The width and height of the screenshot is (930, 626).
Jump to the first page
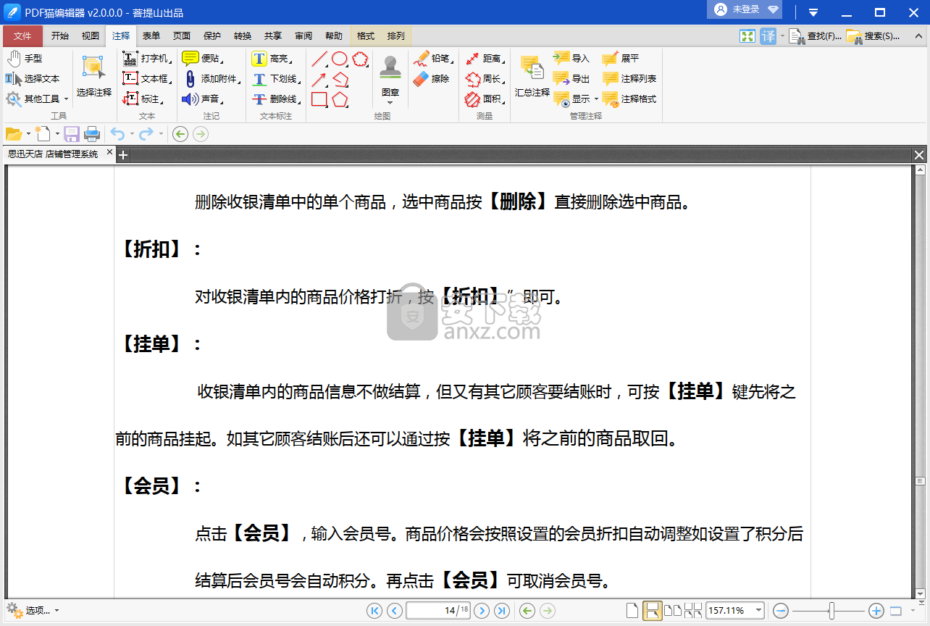click(374, 611)
